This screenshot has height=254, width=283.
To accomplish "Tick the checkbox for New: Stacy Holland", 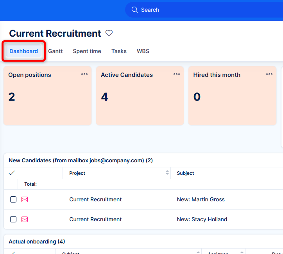I will coord(13,219).
